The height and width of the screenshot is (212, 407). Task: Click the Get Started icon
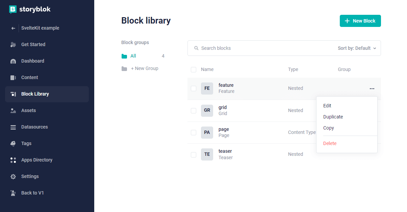12,44
